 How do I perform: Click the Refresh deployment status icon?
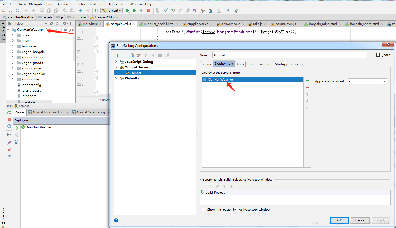pyautogui.click(x=17, y=142)
